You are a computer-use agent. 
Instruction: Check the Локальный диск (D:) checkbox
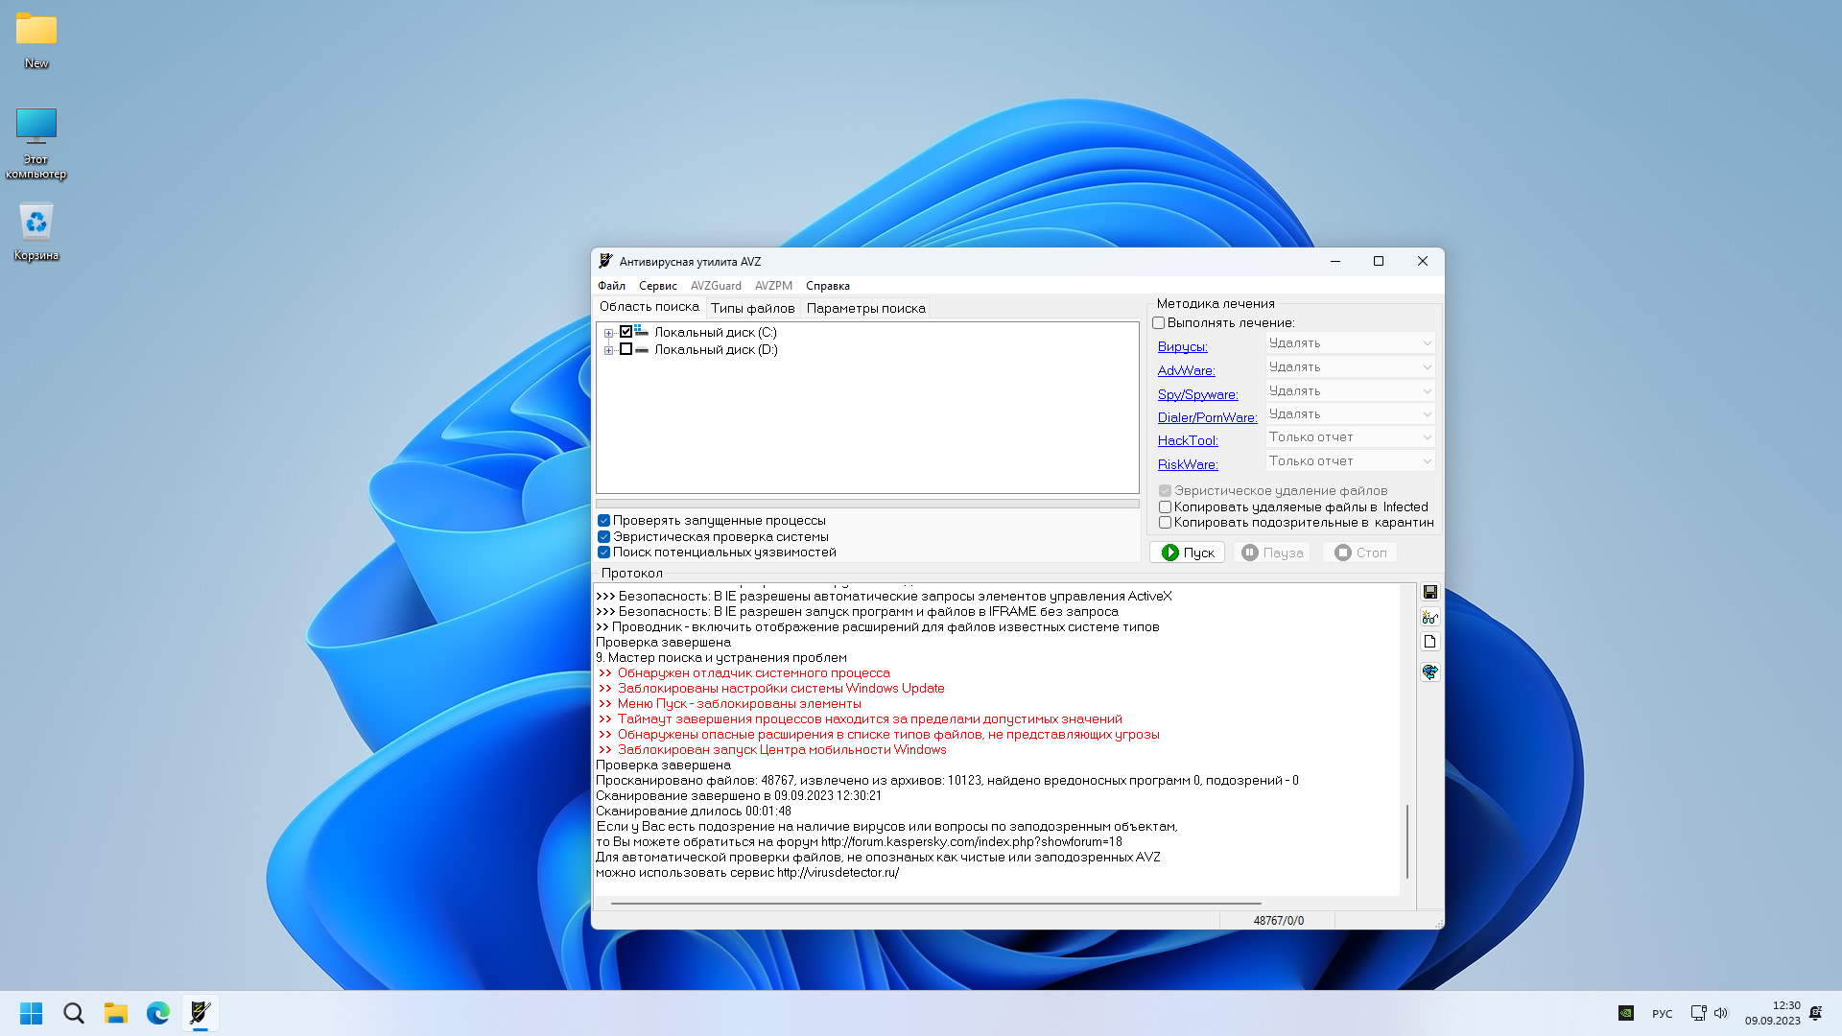[626, 350]
